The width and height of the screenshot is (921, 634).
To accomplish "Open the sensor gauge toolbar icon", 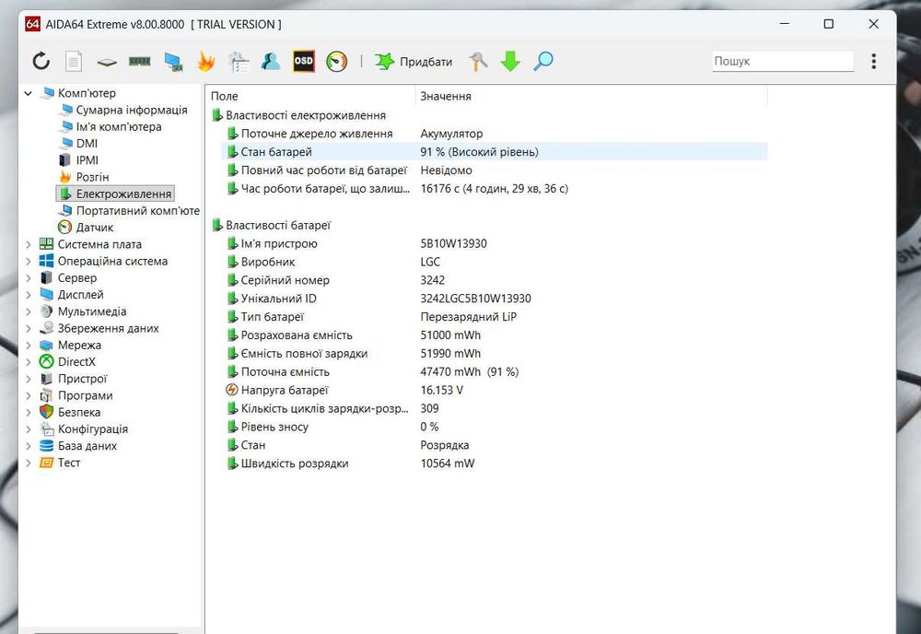I will coord(336,62).
